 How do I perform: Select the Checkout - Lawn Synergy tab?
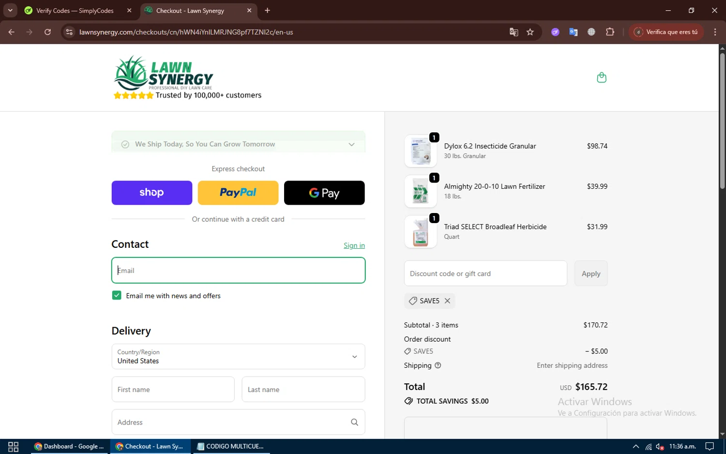pyautogui.click(x=190, y=11)
